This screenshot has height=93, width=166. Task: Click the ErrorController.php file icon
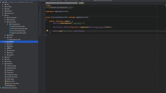tap(10, 31)
